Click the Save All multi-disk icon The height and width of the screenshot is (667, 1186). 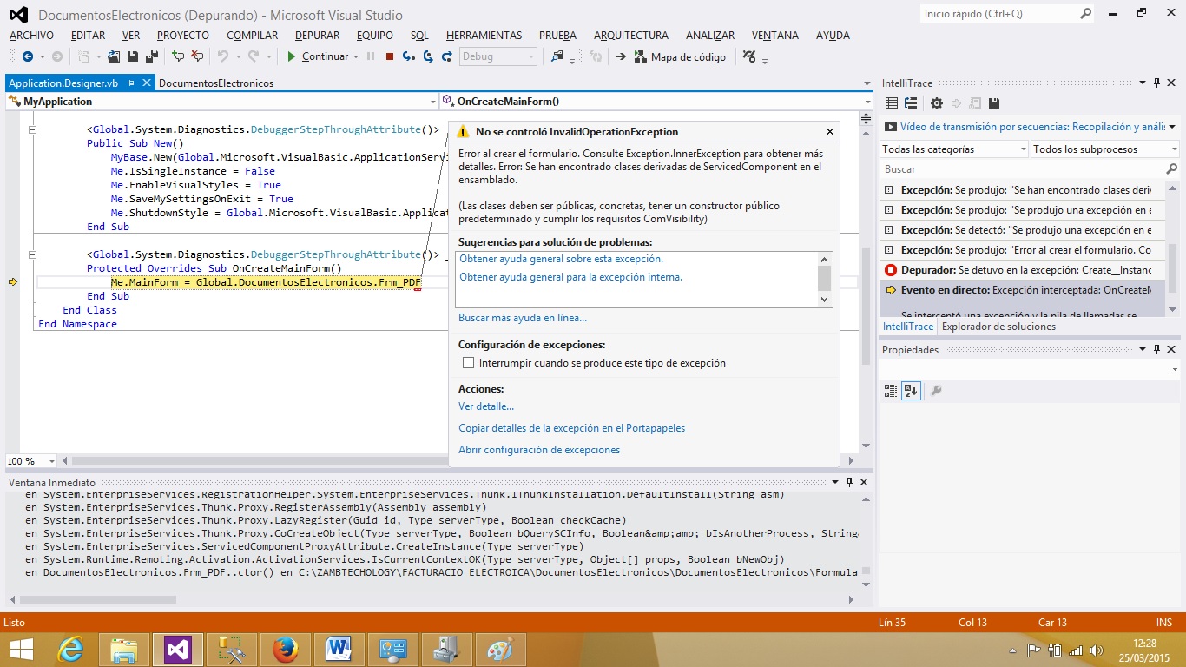point(152,56)
